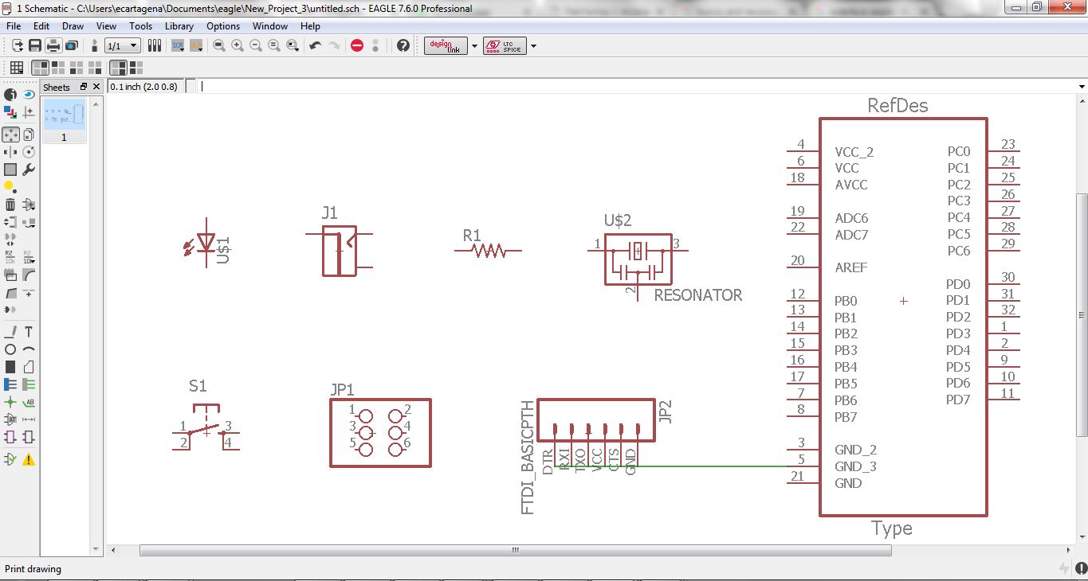Open the Use library icon

pyautogui.click(x=155, y=45)
